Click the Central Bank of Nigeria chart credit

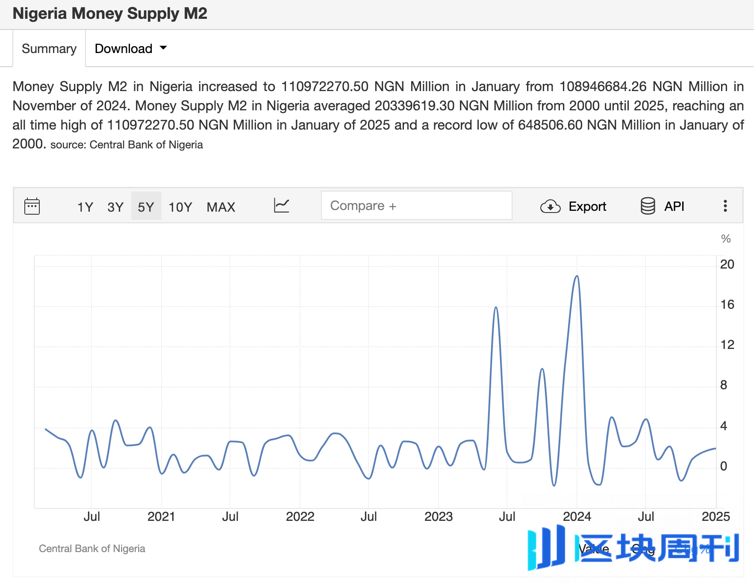click(x=92, y=549)
